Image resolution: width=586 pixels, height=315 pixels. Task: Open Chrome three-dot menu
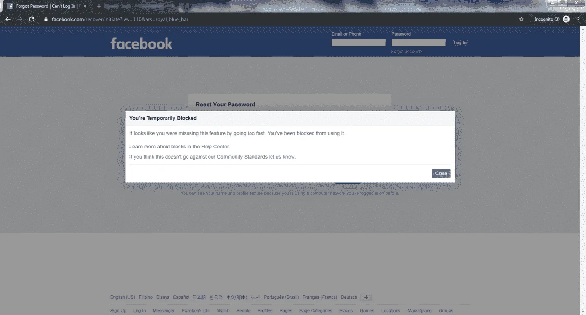[578, 19]
